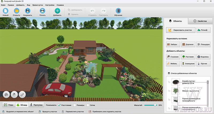Screen dimensions: 214x114
Task: Open the Время суток menu
Action: click(x=38, y=5)
